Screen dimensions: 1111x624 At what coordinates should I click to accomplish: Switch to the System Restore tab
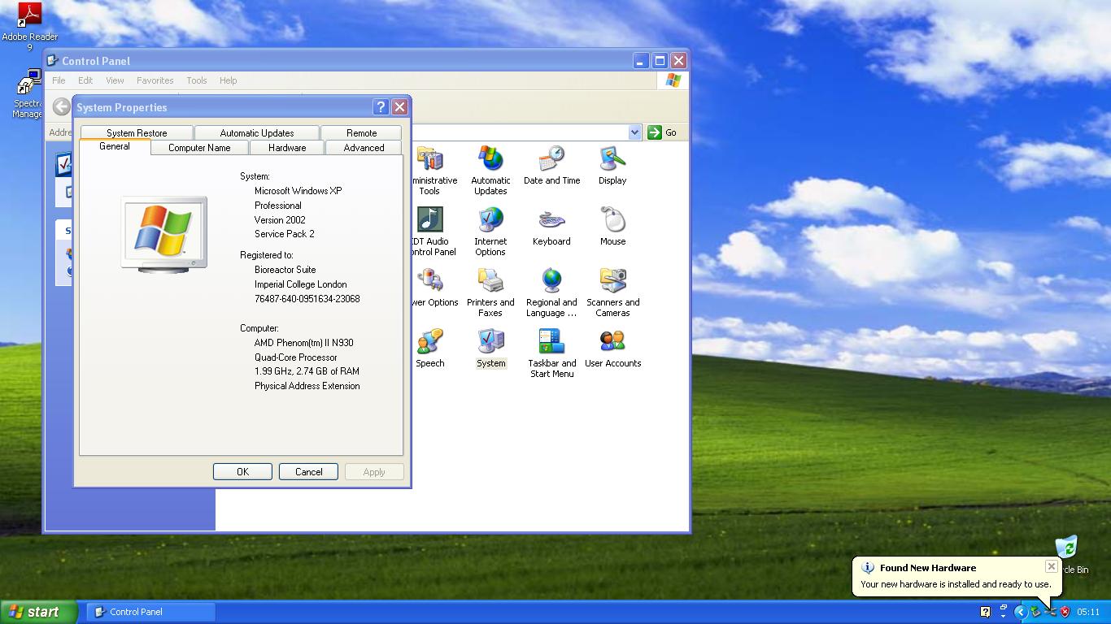pos(137,133)
